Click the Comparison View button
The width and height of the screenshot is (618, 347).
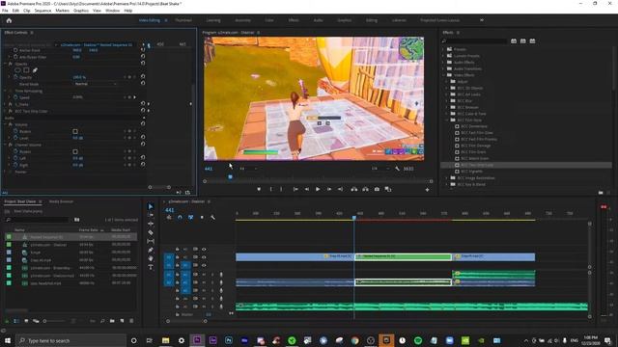click(x=388, y=189)
